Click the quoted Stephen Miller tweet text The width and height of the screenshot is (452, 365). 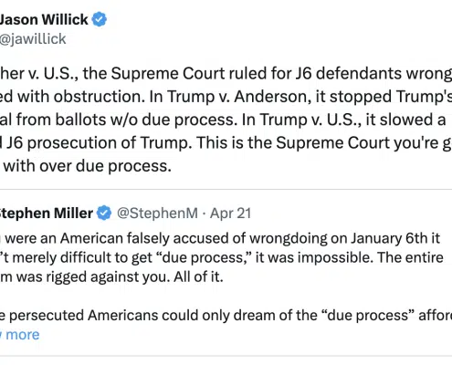pos(226,276)
